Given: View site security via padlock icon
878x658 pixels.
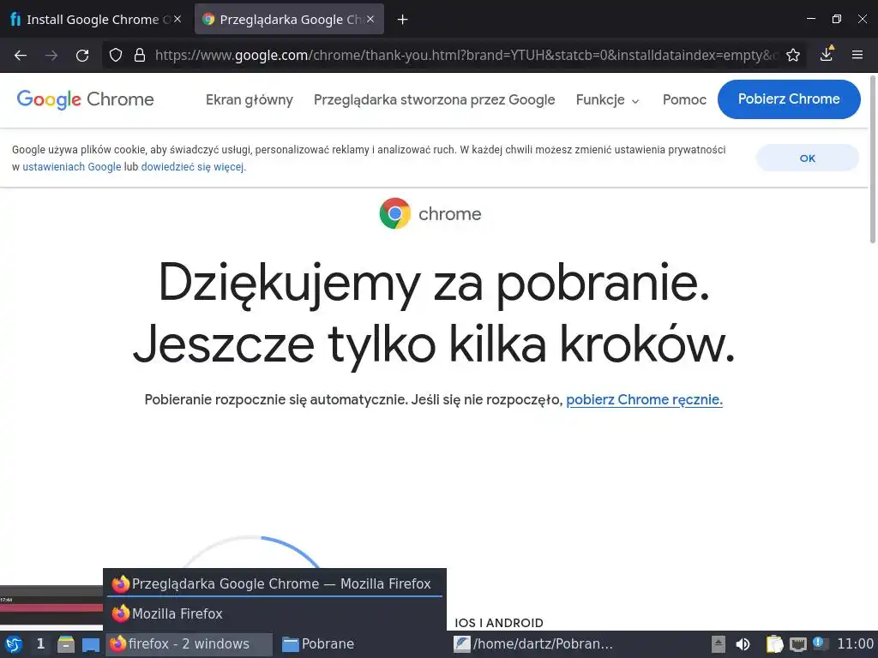Looking at the screenshot, I should [140, 55].
